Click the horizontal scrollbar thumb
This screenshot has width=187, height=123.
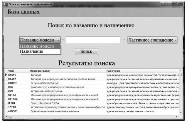click(10, 117)
